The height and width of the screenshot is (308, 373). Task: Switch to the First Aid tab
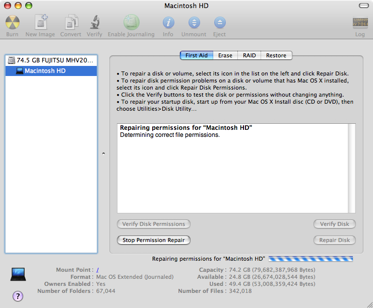(197, 55)
